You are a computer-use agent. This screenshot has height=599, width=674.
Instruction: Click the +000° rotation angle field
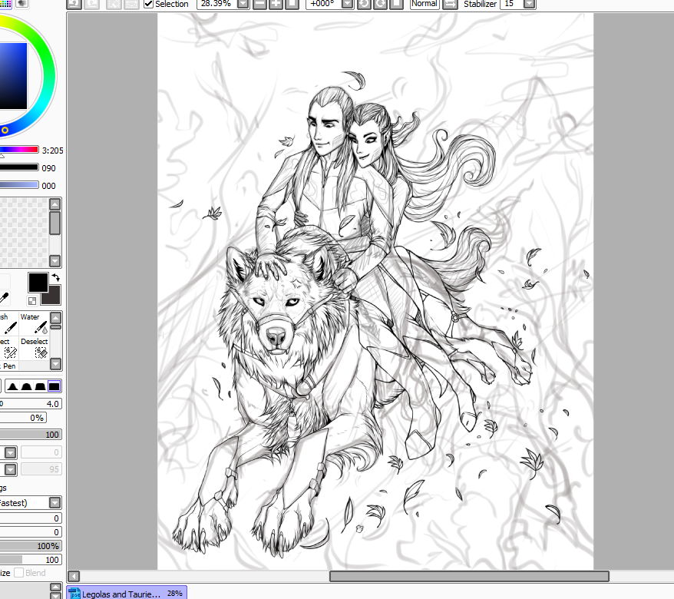[324, 4]
